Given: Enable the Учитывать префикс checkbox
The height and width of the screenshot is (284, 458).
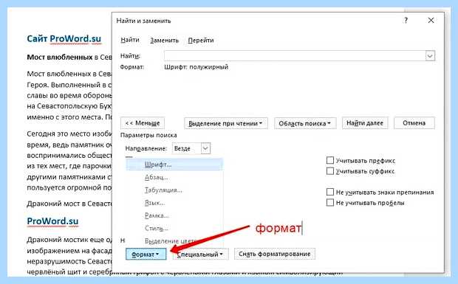Looking at the screenshot, I should (x=329, y=160).
